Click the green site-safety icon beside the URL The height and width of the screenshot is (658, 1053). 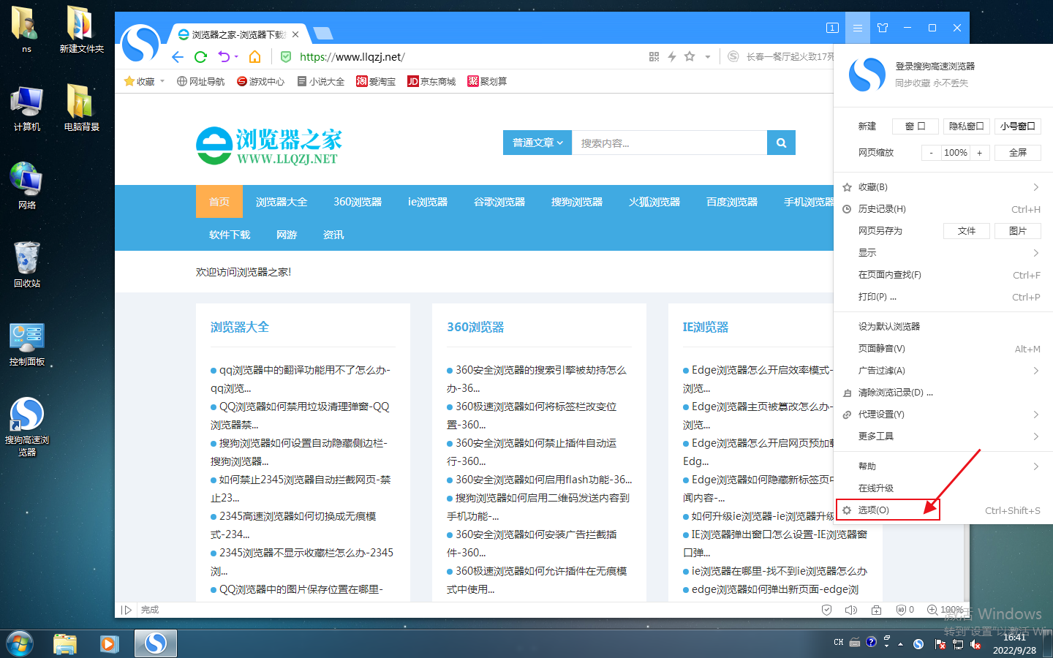point(284,56)
